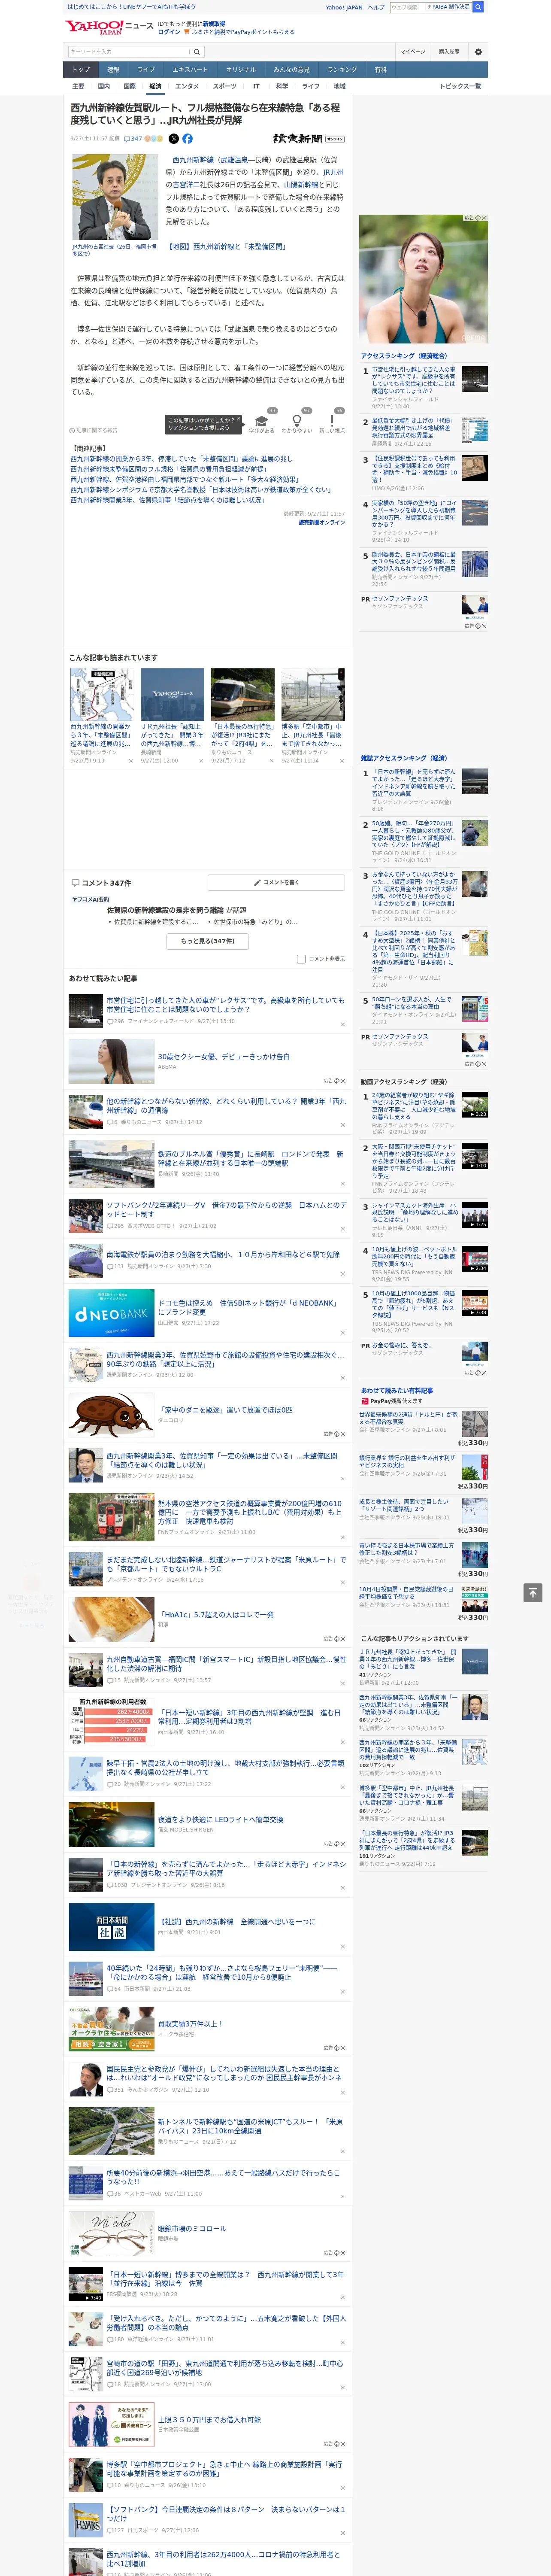Click the Yahoo! JAPAN link at top
The height and width of the screenshot is (2576, 551).
(x=344, y=7)
